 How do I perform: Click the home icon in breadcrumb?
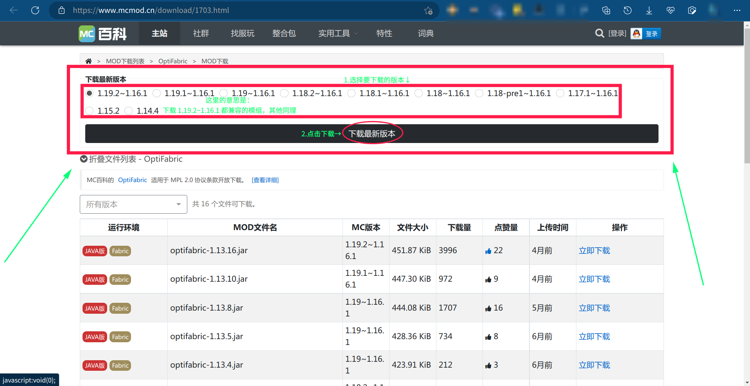pos(88,61)
